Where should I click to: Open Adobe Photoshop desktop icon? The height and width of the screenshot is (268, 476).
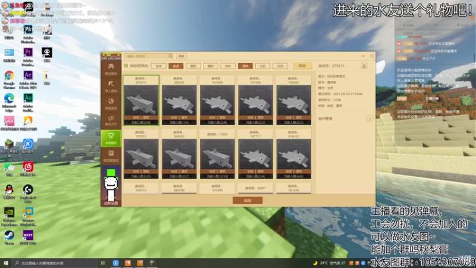click(28, 33)
